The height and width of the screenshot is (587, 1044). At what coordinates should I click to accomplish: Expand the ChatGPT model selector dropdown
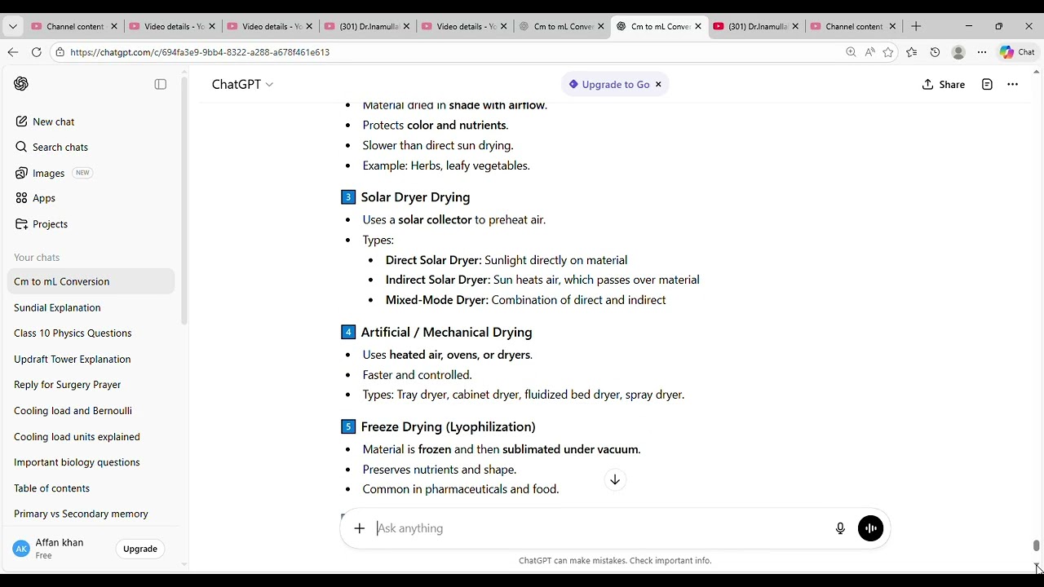click(242, 84)
